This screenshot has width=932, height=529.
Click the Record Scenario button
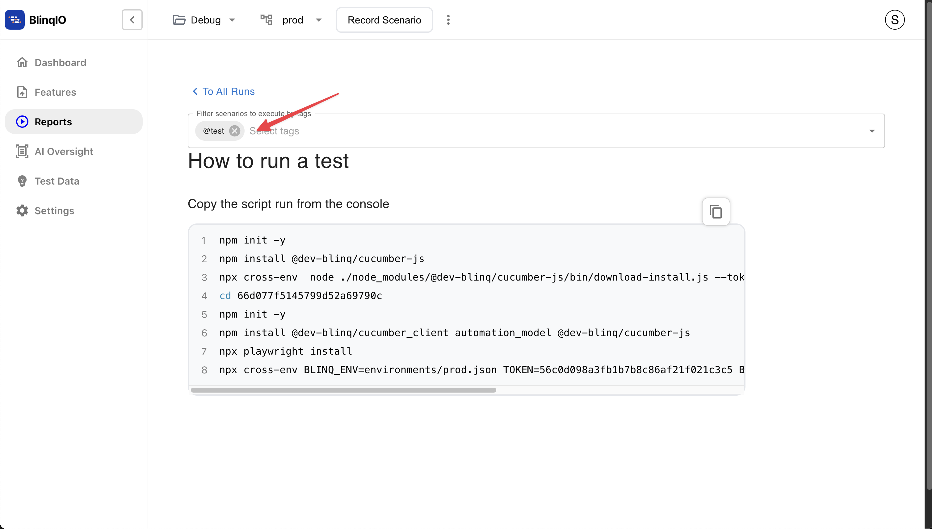[384, 20]
